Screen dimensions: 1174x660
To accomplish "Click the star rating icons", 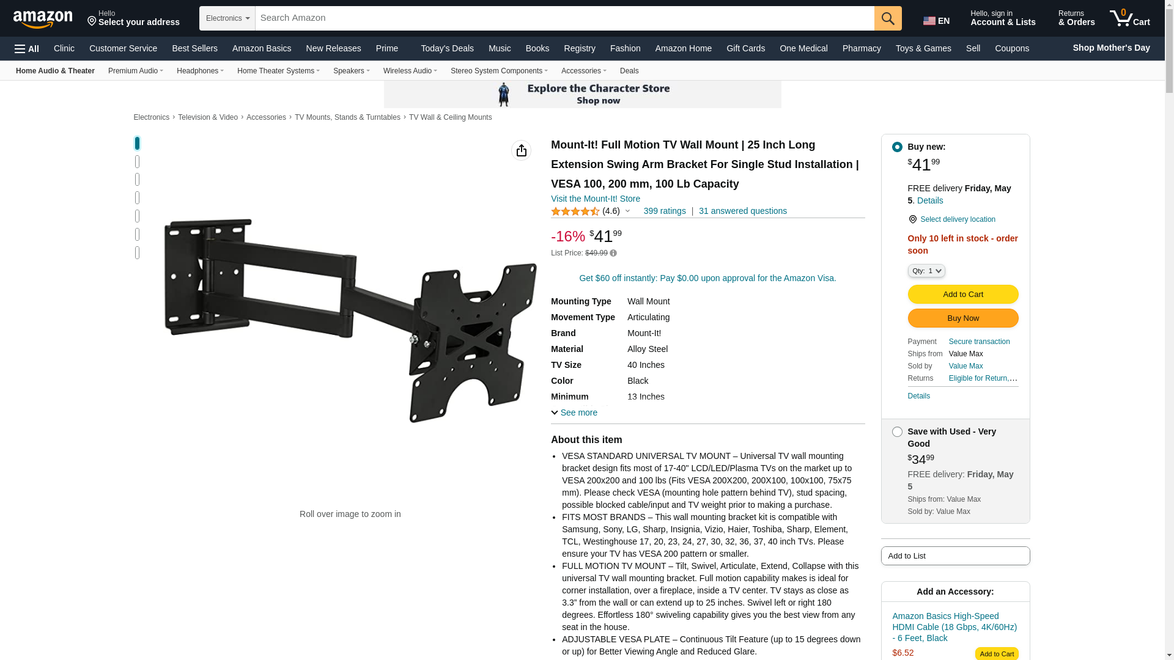I will point(575,211).
